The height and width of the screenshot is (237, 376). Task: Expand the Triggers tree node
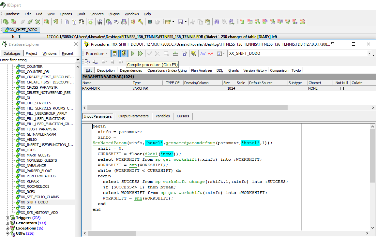pyautogui.click(x=8, y=218)
